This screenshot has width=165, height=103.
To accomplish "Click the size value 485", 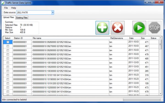I will (x=147, y=59).
